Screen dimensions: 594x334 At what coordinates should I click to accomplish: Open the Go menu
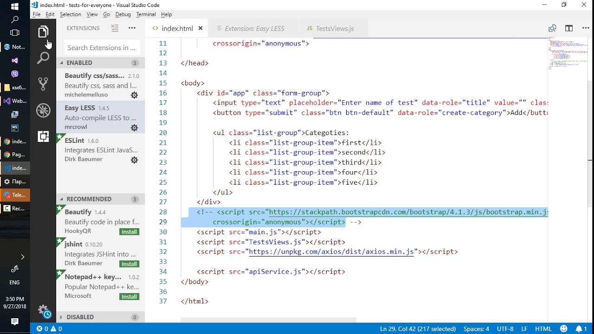point(106,14)
